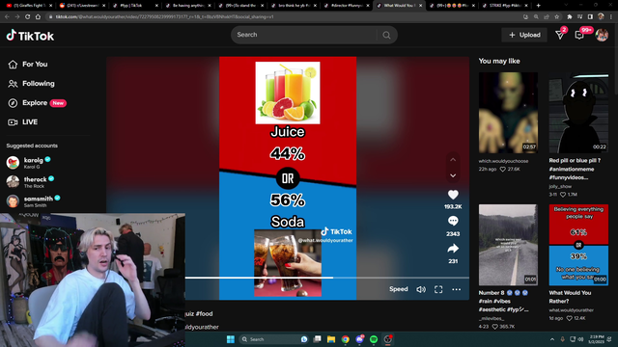
Task: Click the What Would You Rather? title
Action: tap(570, 297)
